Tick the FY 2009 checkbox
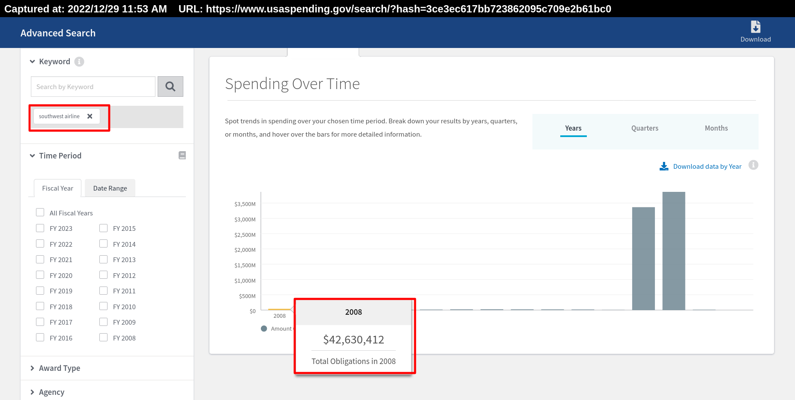Screen dimensions: 795x400 tap(104, 322)
